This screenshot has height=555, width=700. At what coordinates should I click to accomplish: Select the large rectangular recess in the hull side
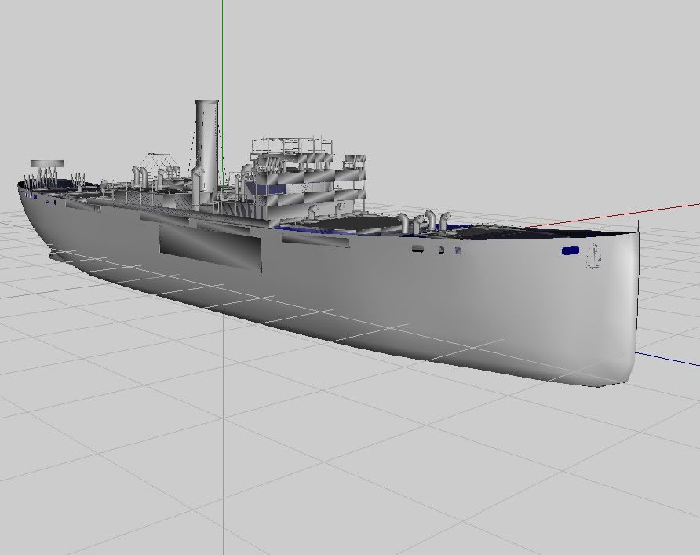[210, 247]
